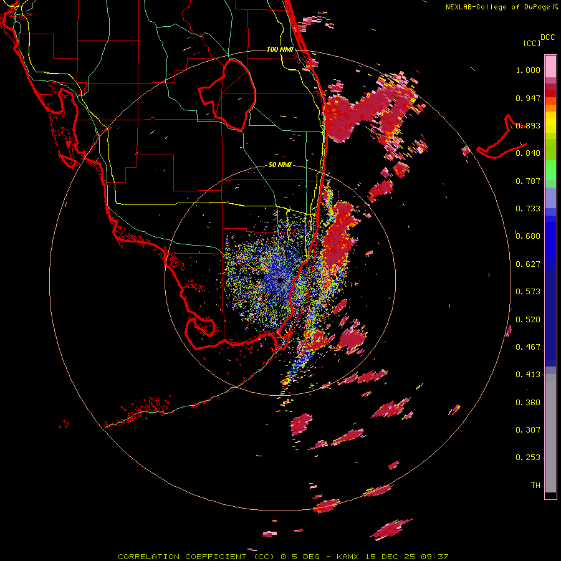
Task: Click the 0.413 scale value
Action: coord(528,375)
